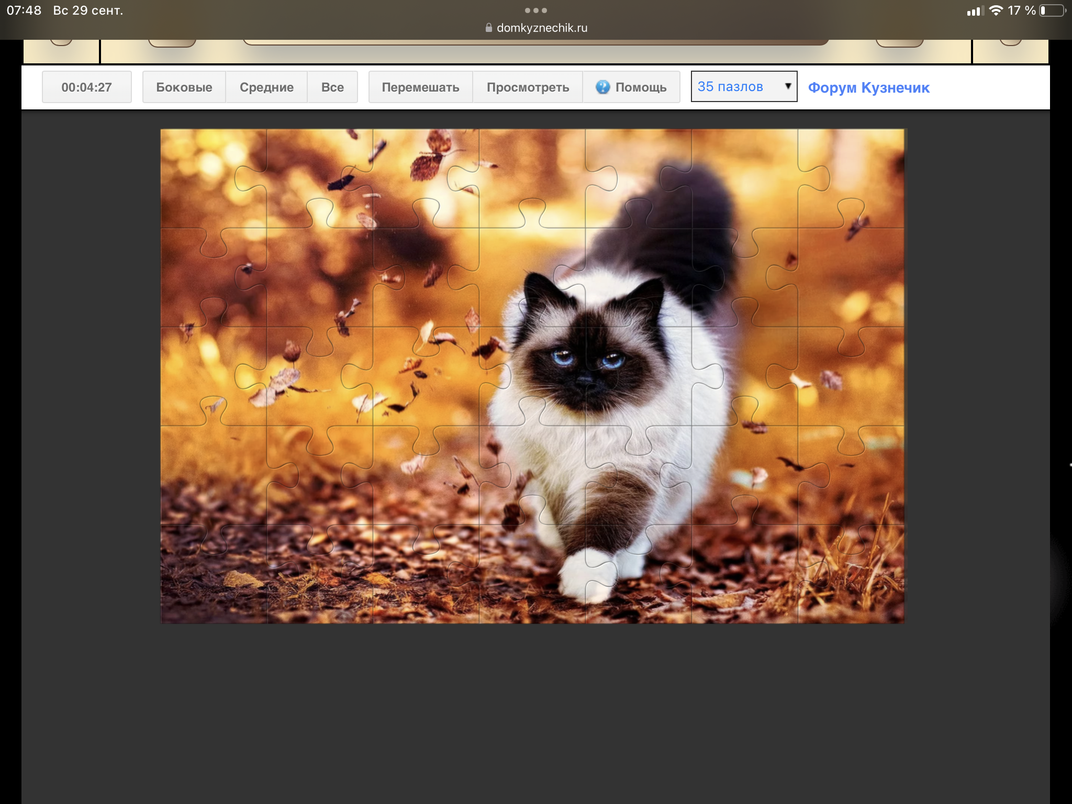Image resolution: width=1072 pixels, height=804 pixels.
Task: Tap the Wi-Fi status icon
Action: 996,10
